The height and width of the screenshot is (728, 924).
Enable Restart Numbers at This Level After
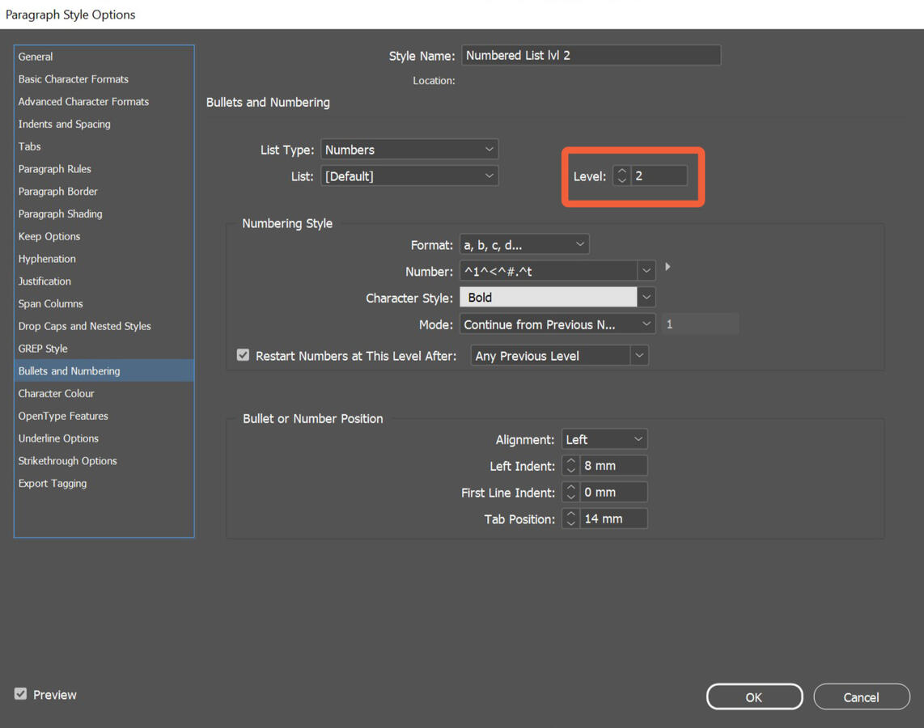[x=243, y=354]
